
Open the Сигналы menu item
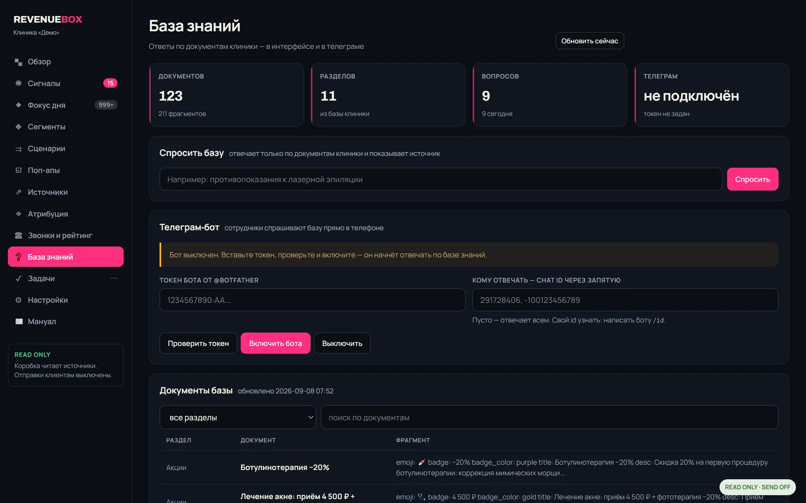click(65, 83)
